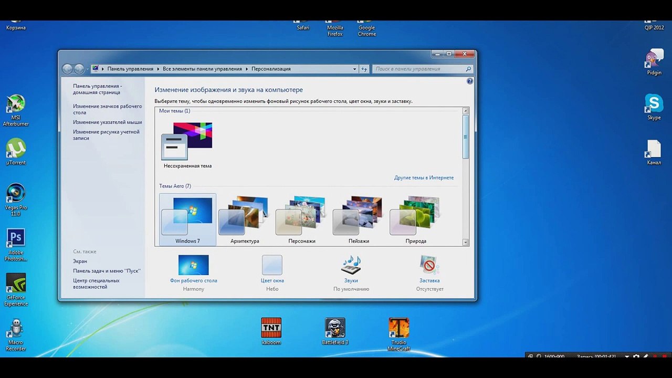Image resolution: width=672 pixels, height=378 pixels.
Task: Click 'Все элементы панели управления' breadcrumb
Action: coord(202,69)
